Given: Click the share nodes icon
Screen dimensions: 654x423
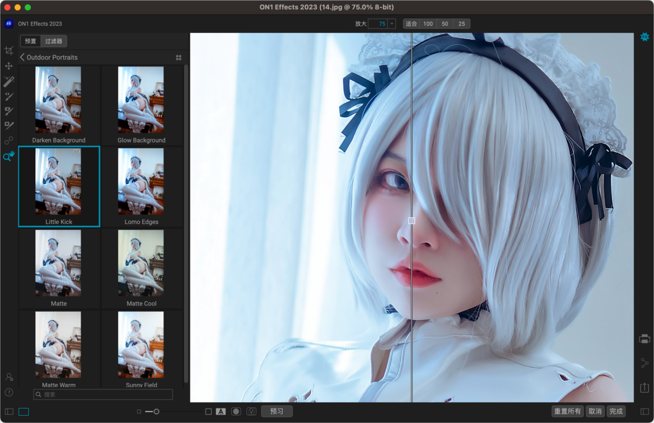Looking at the screenshot, I should point(644,363).
